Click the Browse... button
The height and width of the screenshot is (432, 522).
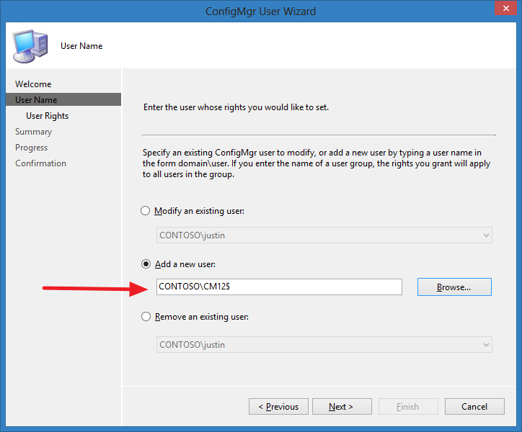tap(454, 287)
